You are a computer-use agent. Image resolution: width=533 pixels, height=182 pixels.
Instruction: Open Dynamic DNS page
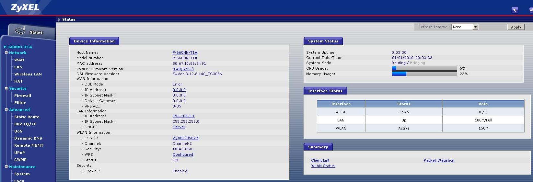pos(28,138)
